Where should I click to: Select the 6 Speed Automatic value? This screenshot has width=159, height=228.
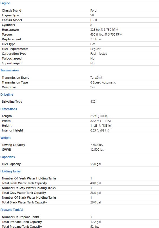pos(103,82)
